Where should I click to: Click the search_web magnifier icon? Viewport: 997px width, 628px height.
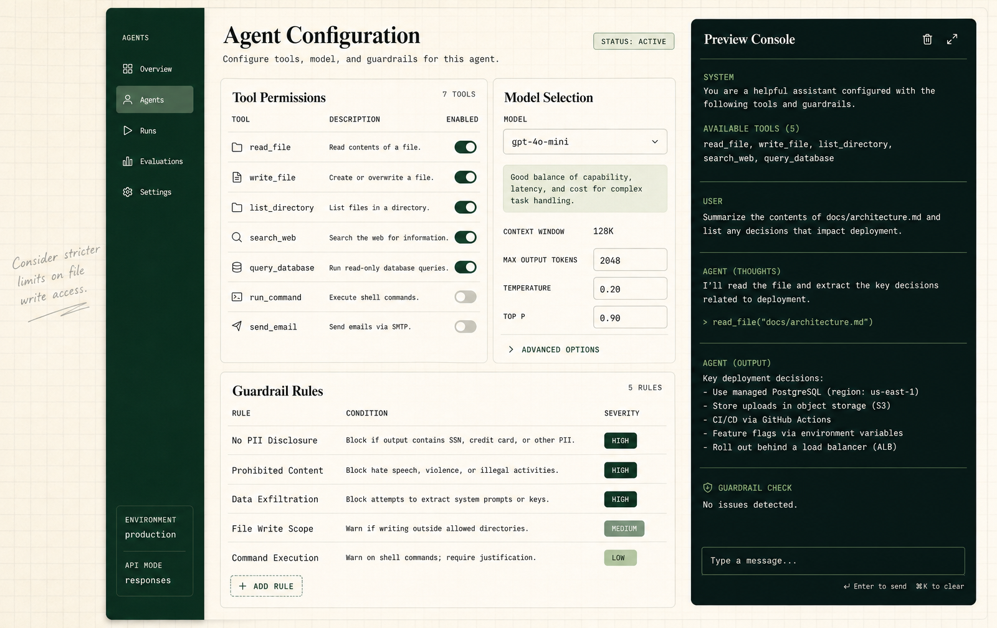tap(237, 237)
